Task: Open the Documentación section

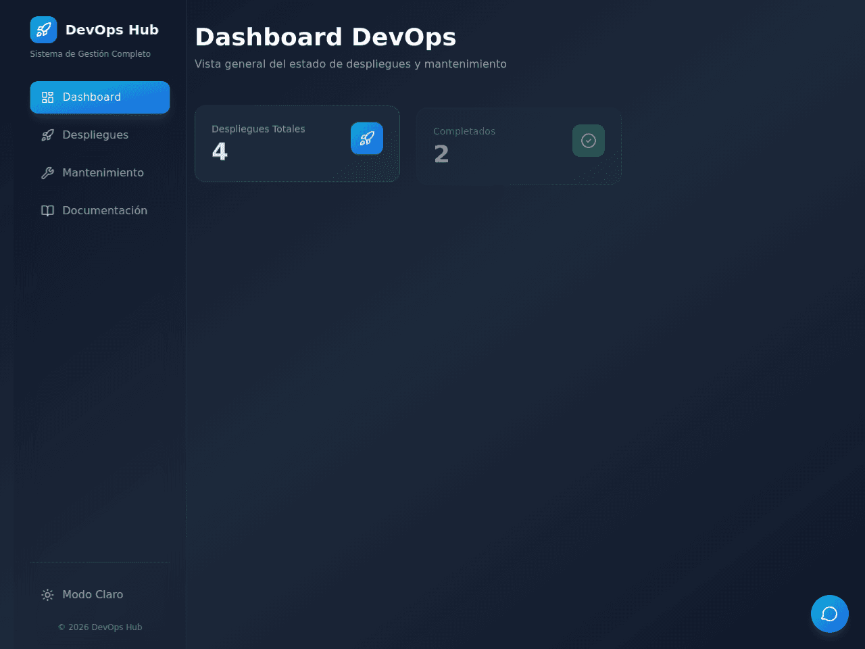Action: [x=100, y=211]
